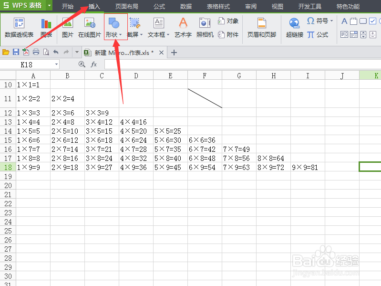Insert an 对象 object

click(228, 21)
